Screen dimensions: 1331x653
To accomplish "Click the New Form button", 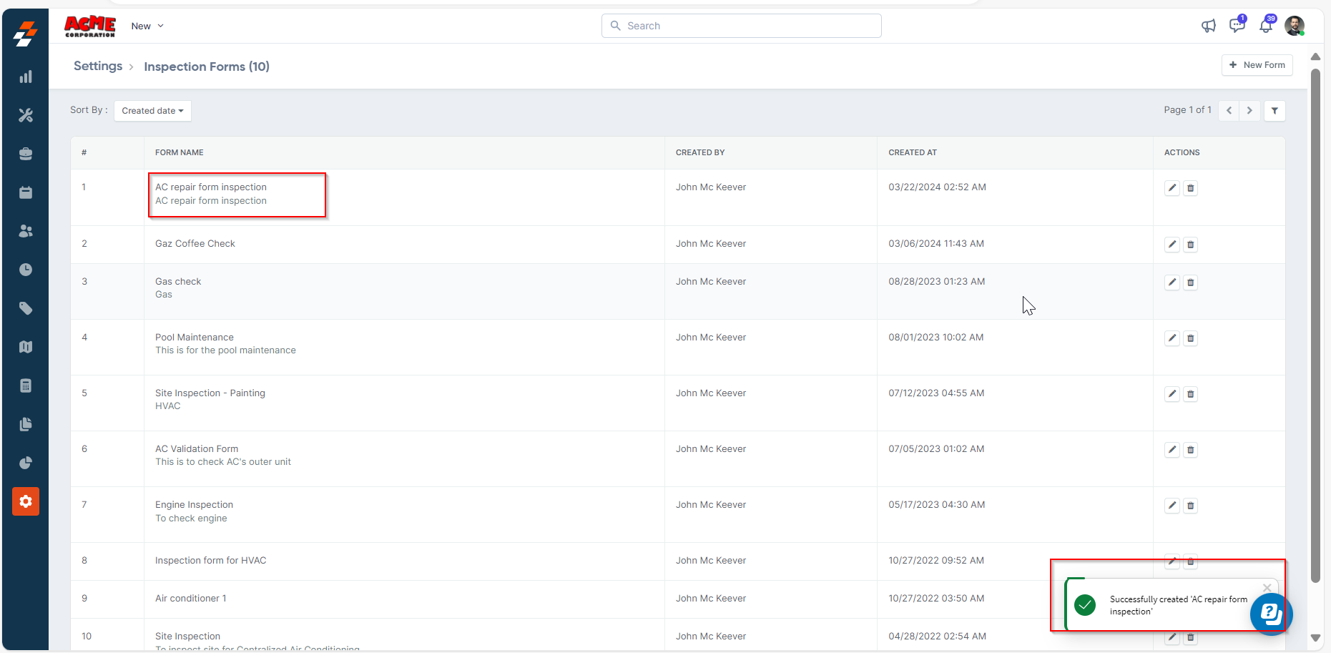I will coord(1257,65).
